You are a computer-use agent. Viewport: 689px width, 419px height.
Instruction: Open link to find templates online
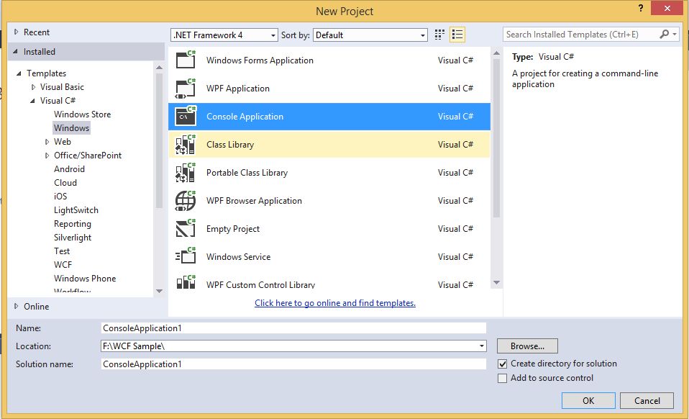335,303
